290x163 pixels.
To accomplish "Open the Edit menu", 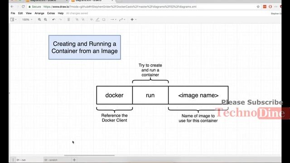I will [20, 13].
